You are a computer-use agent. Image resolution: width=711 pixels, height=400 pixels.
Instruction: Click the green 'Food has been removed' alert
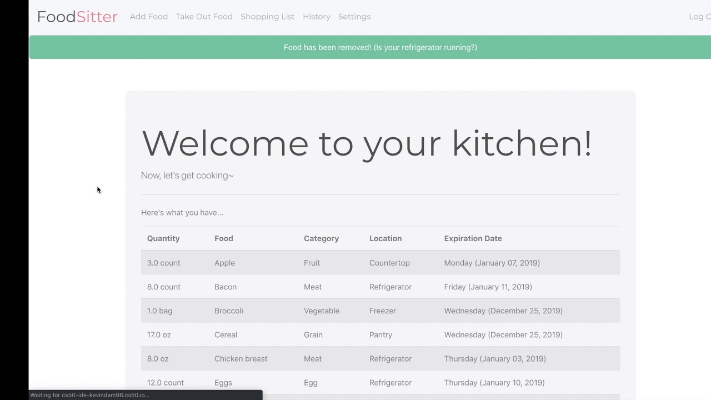click(x=370, y=47)
